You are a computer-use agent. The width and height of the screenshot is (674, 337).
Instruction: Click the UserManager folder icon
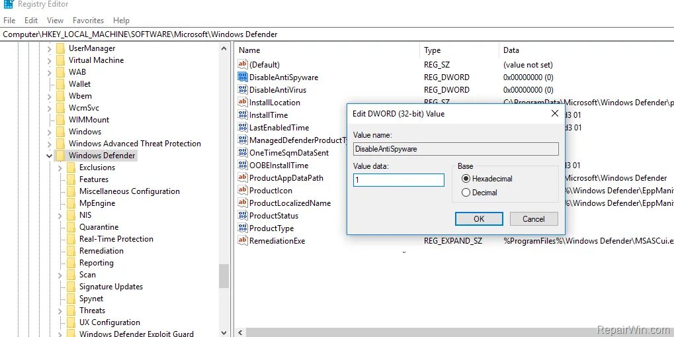(60, 48)
